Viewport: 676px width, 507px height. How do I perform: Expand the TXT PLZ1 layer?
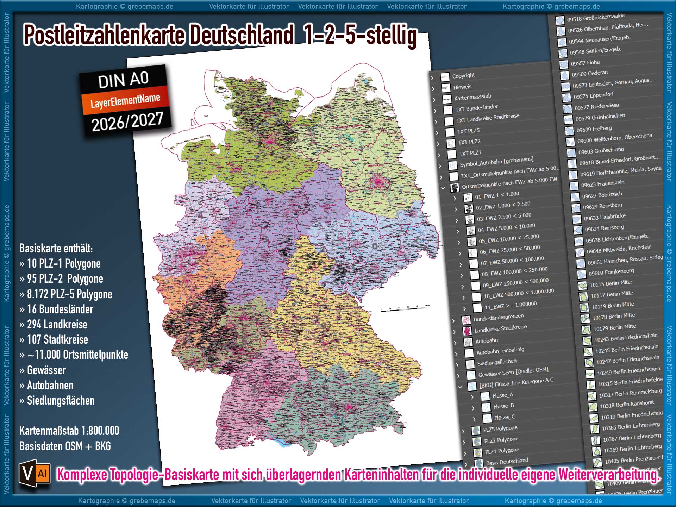point(439,155)
